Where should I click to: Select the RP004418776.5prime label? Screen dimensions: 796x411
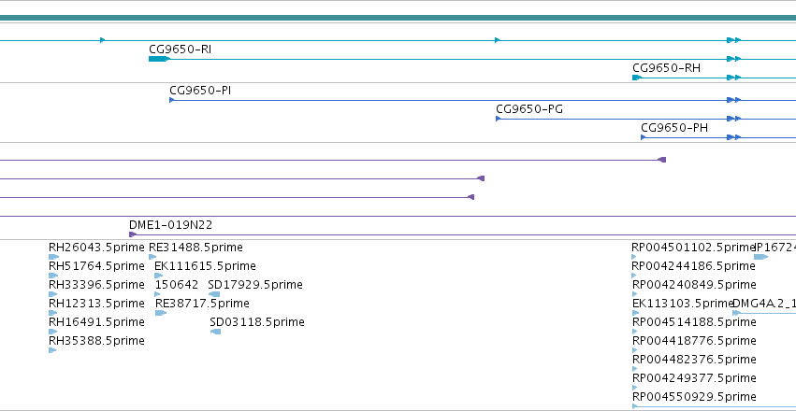pyautogui.click(x=694, y=341)
